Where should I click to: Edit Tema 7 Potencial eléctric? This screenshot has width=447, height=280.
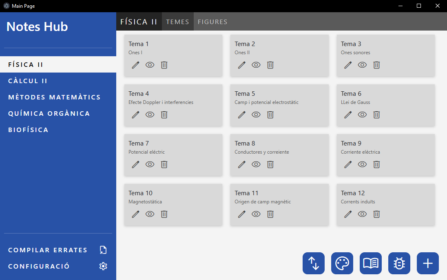tap(135, 164)
